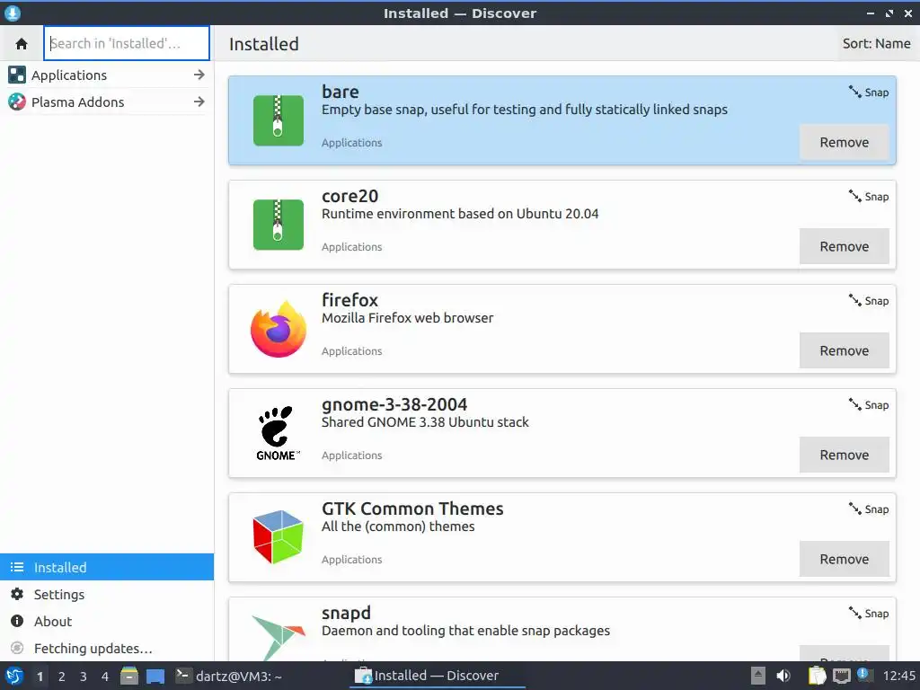This screenshot has width=920, height=690.
Task: Open About in the sidebar
Action: click(x=107, y=622)
